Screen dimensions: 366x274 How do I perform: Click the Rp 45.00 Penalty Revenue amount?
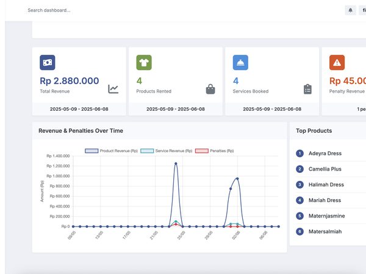(348, 81)
